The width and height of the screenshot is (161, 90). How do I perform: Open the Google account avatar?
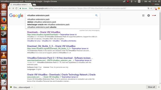154,15
